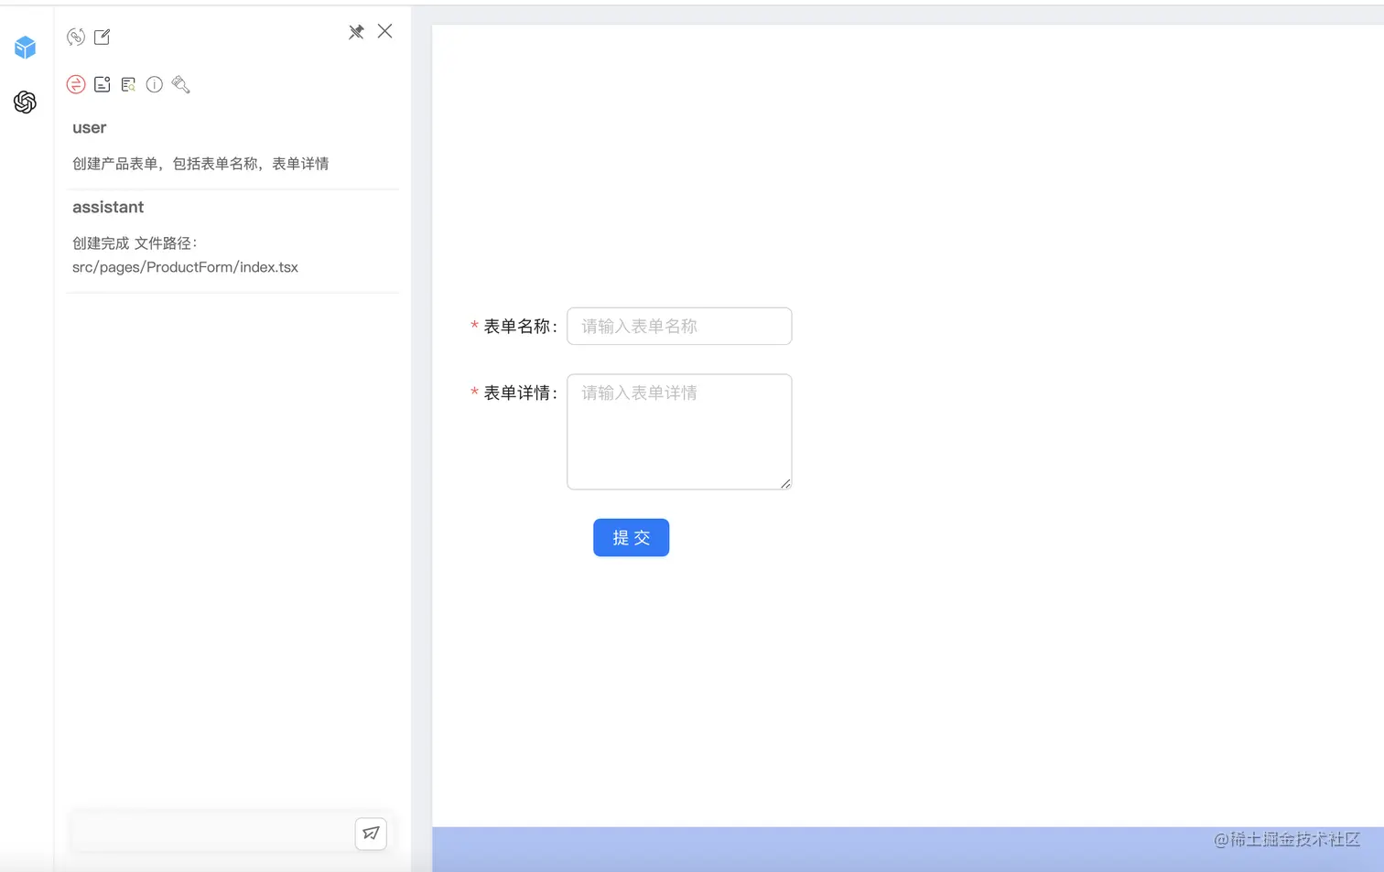Click the send message paper-plane icon
1384x872 pixels.
(371, 834)
